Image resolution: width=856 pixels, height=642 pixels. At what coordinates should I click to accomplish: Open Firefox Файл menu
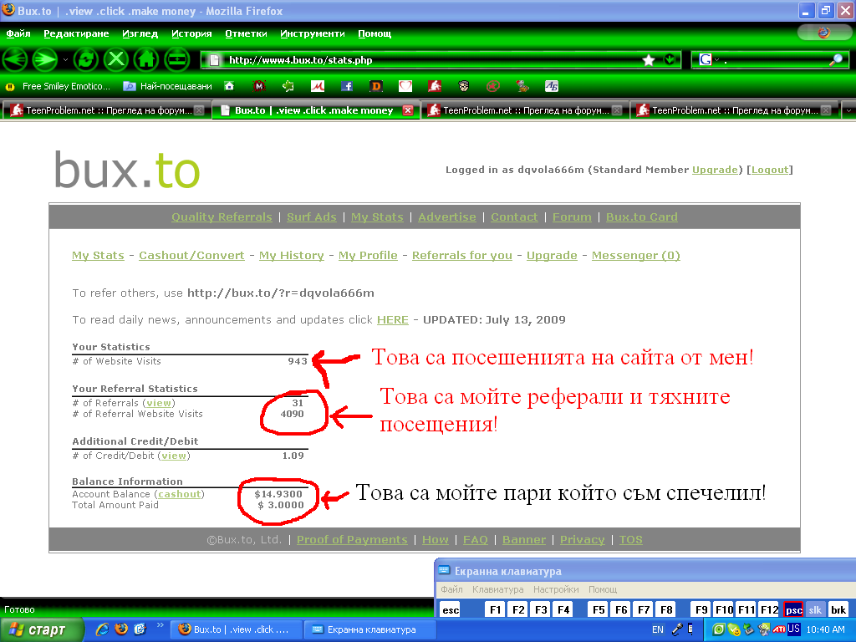(18, 33)
